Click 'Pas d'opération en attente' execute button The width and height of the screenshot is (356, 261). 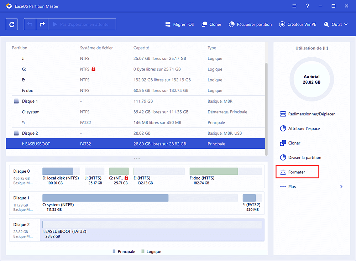pos(82,24)
